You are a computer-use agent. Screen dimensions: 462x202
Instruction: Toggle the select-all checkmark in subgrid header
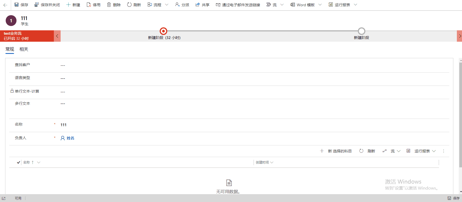[18, 162]
